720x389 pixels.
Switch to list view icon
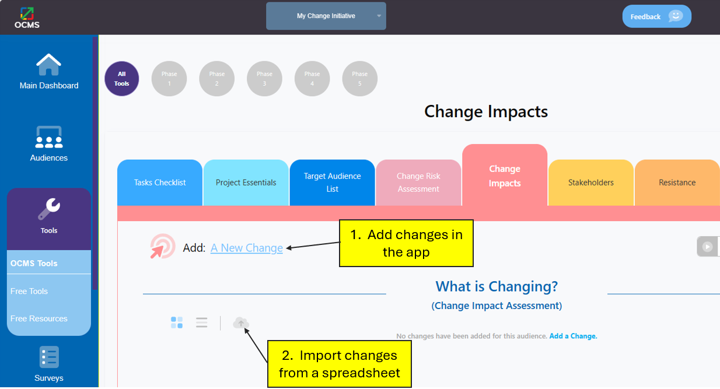[x=202, y=323]
